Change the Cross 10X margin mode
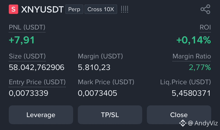This screenshot has height=130, width=220. tap(101, 9)
